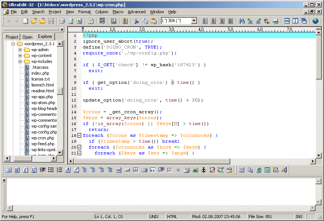Collapse the code fold at line 18

point(79,135)
